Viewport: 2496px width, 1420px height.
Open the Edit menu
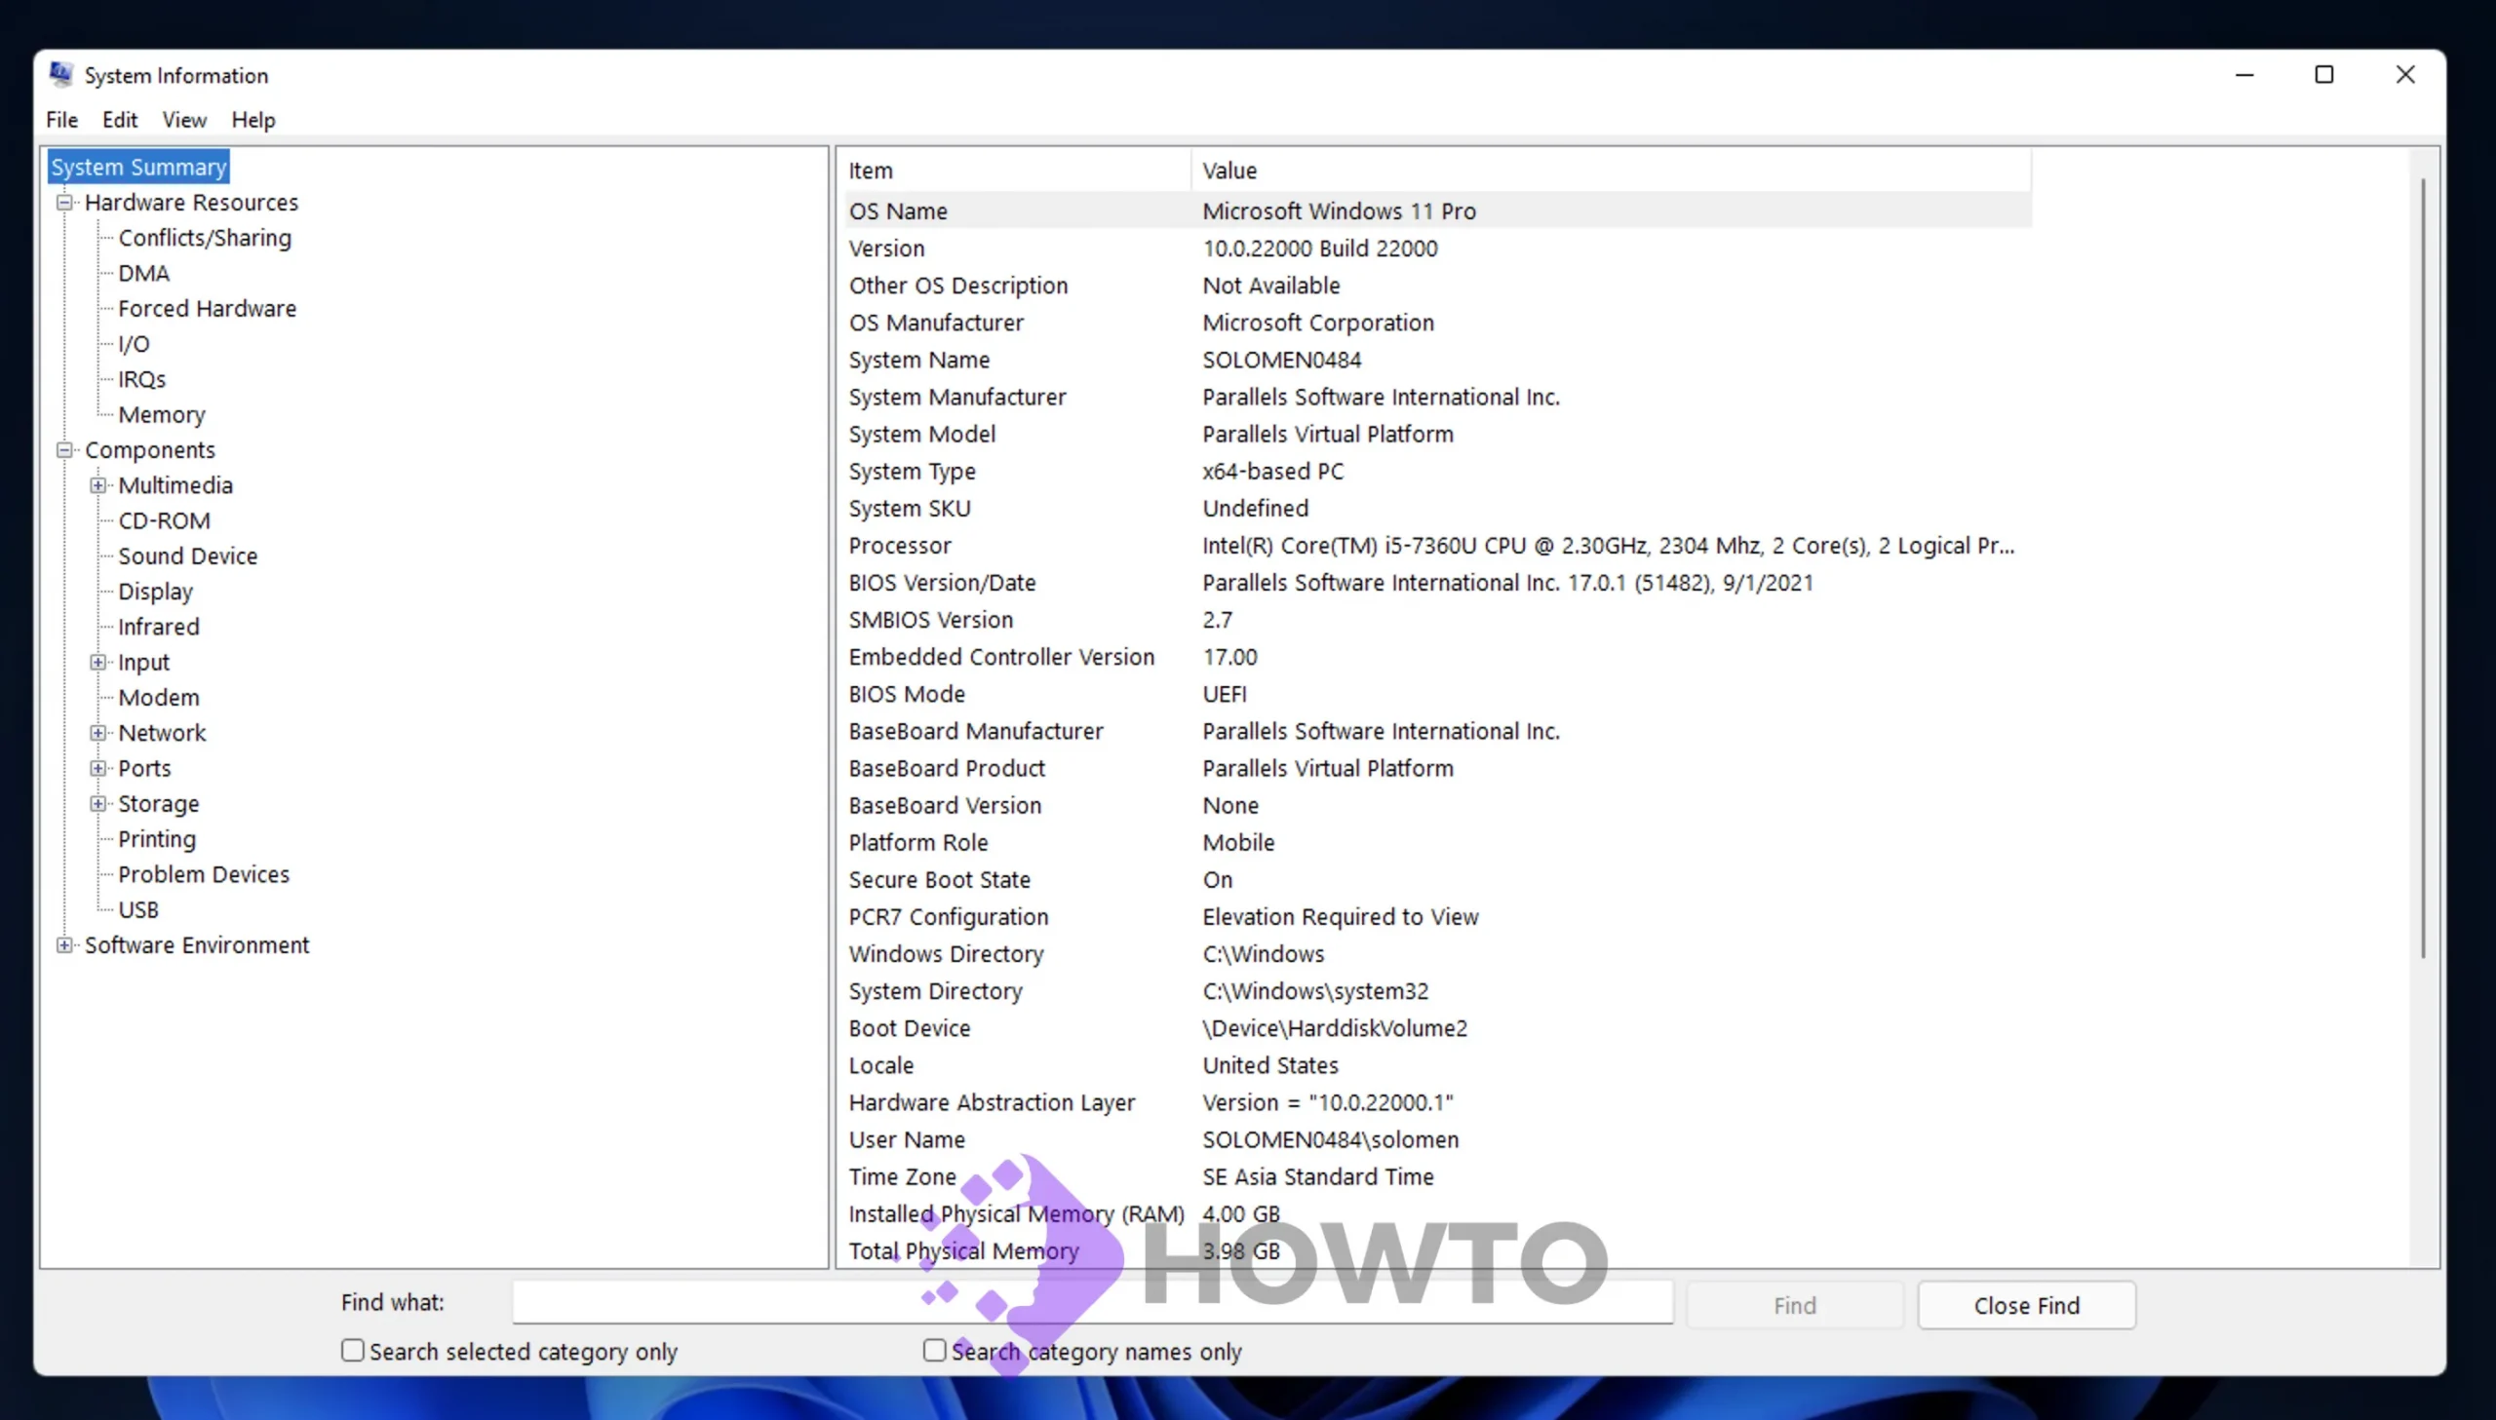tap(120, 120)
